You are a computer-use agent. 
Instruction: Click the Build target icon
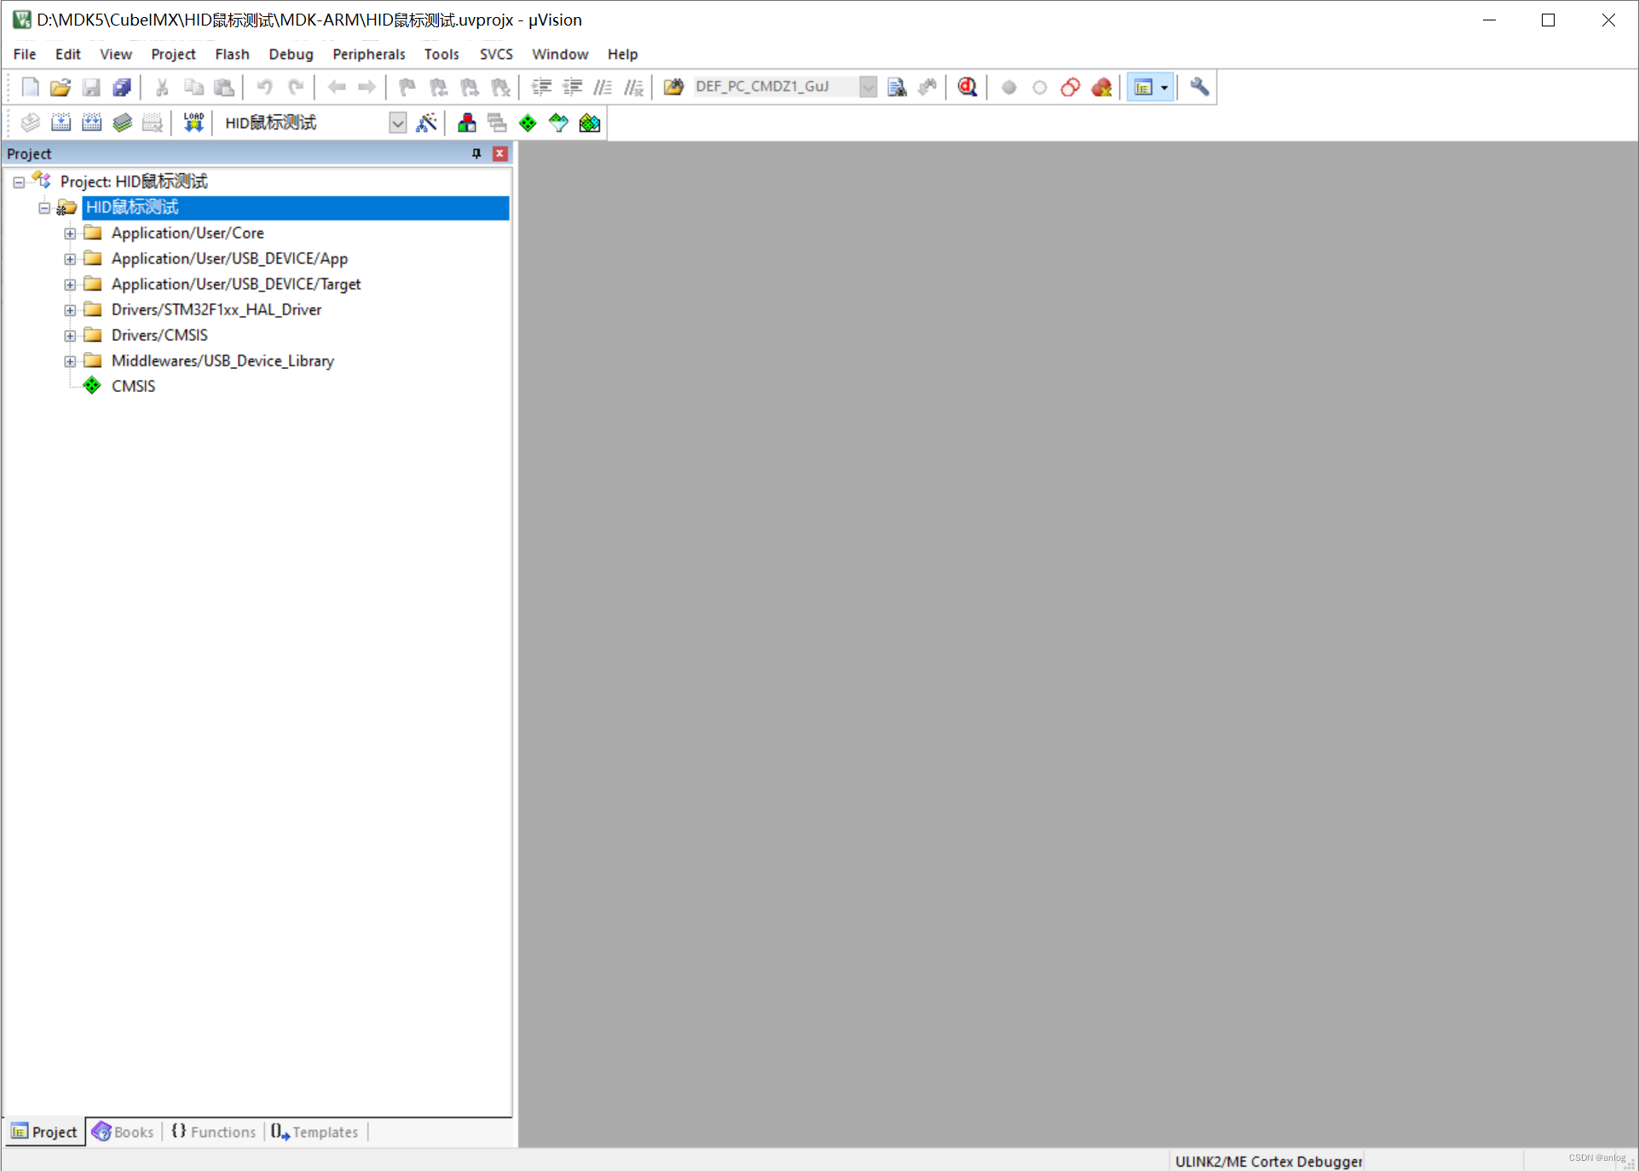[61, 123]
